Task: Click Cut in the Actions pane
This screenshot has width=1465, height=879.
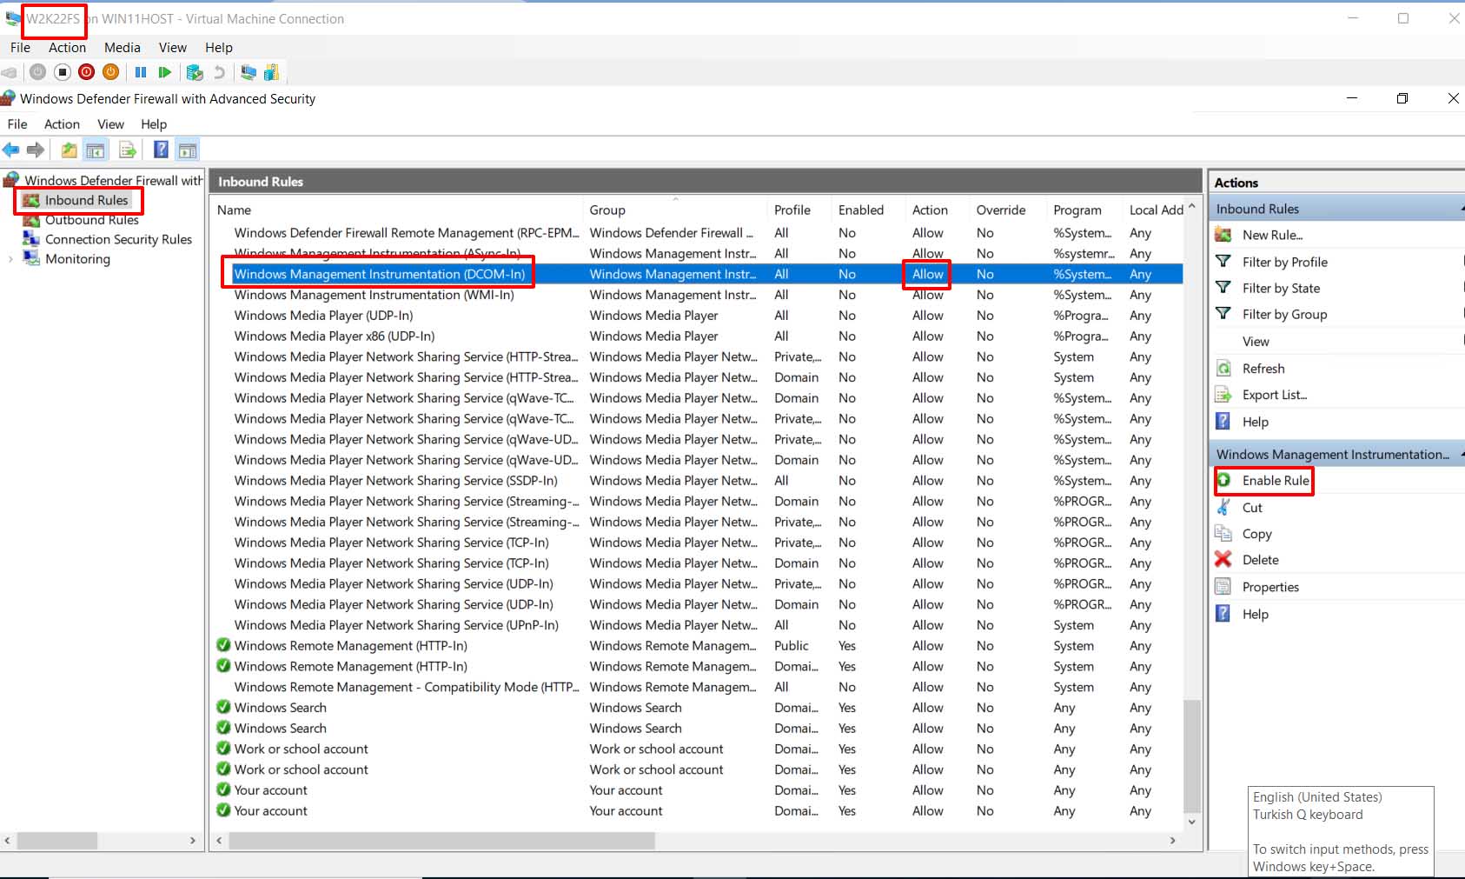Action: (x=1252, y=508)
